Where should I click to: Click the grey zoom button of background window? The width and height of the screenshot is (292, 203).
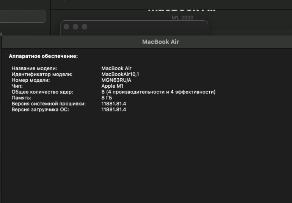pyautogui.click(x=85, y=27)
